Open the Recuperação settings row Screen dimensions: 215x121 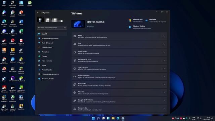tap(119, 109)
